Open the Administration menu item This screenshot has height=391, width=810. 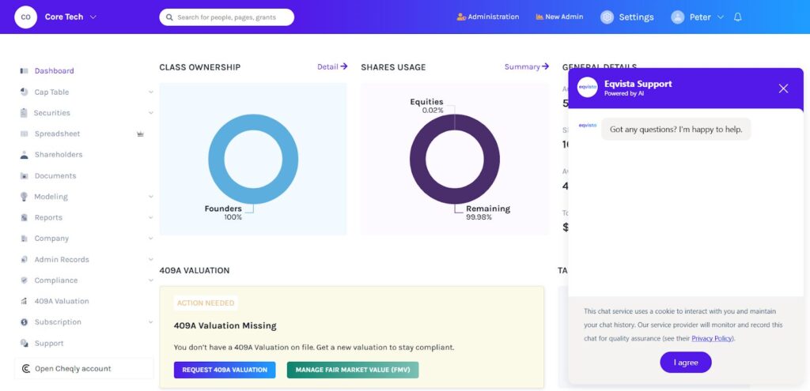tap(488, 17)
